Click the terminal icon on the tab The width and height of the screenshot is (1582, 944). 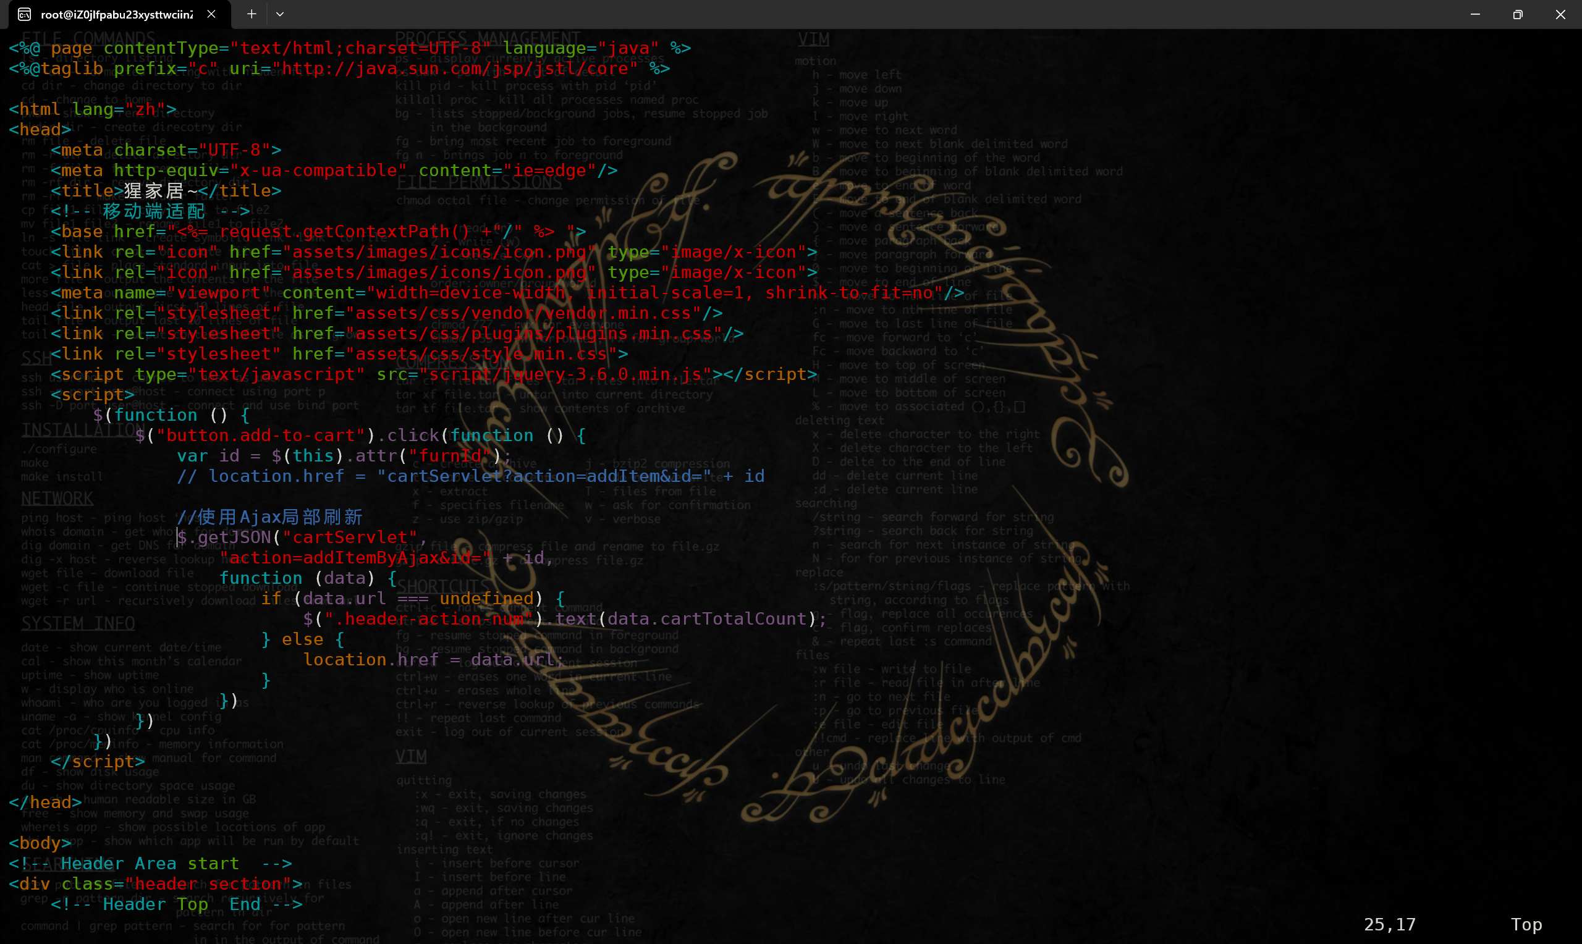click(24, 14)
